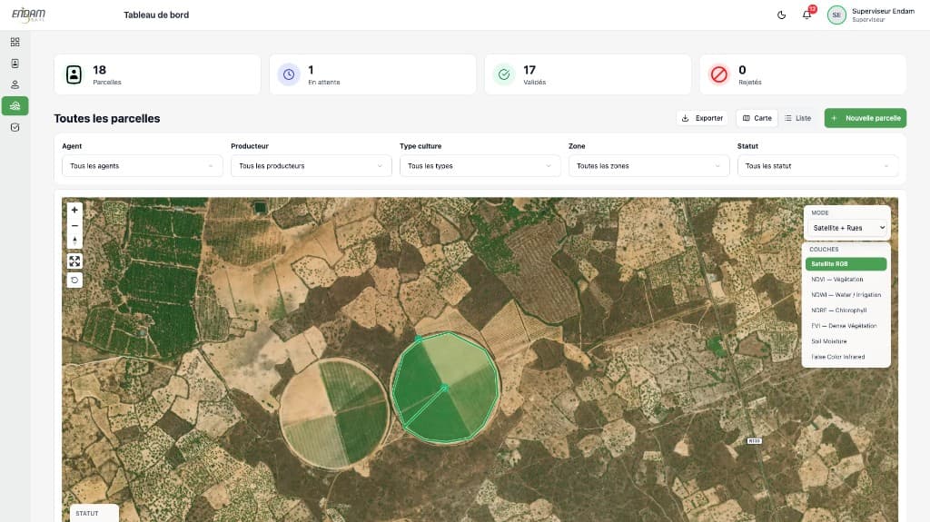Select Soil Moisture layer
This screenshot has width=930, height=522.
(846, 341)
